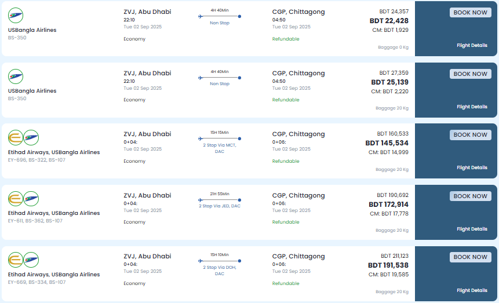Book the BDT 145,534 Etihad flight
499x303 pixels.
[471, 135]
